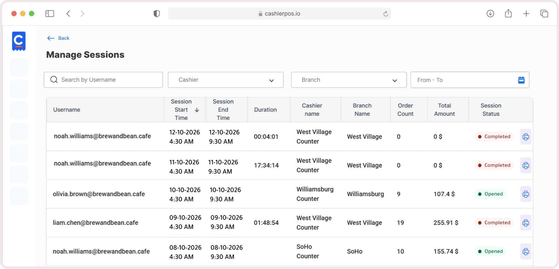This screenshot has height=269, width=559.
Task: Expand the Branch dropdown filter
Action: (x=349, y=80)
